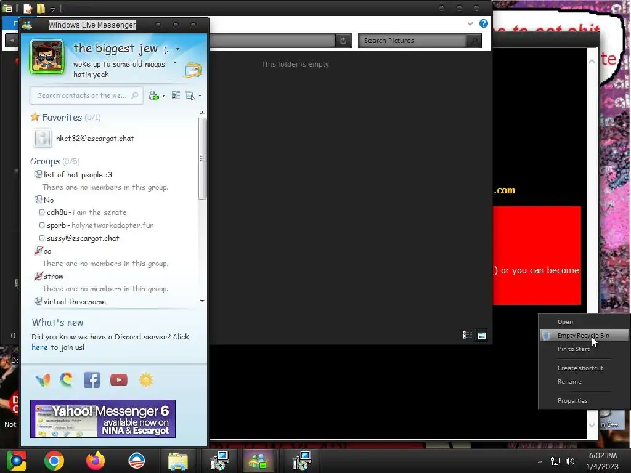Image resolution: width=631 pixels, height=473 pixels.
Task: Click the volume speaker tray icon
Action: point(570,461)
